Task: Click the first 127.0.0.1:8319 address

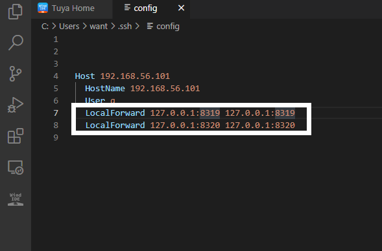Action: pos(185,113)
